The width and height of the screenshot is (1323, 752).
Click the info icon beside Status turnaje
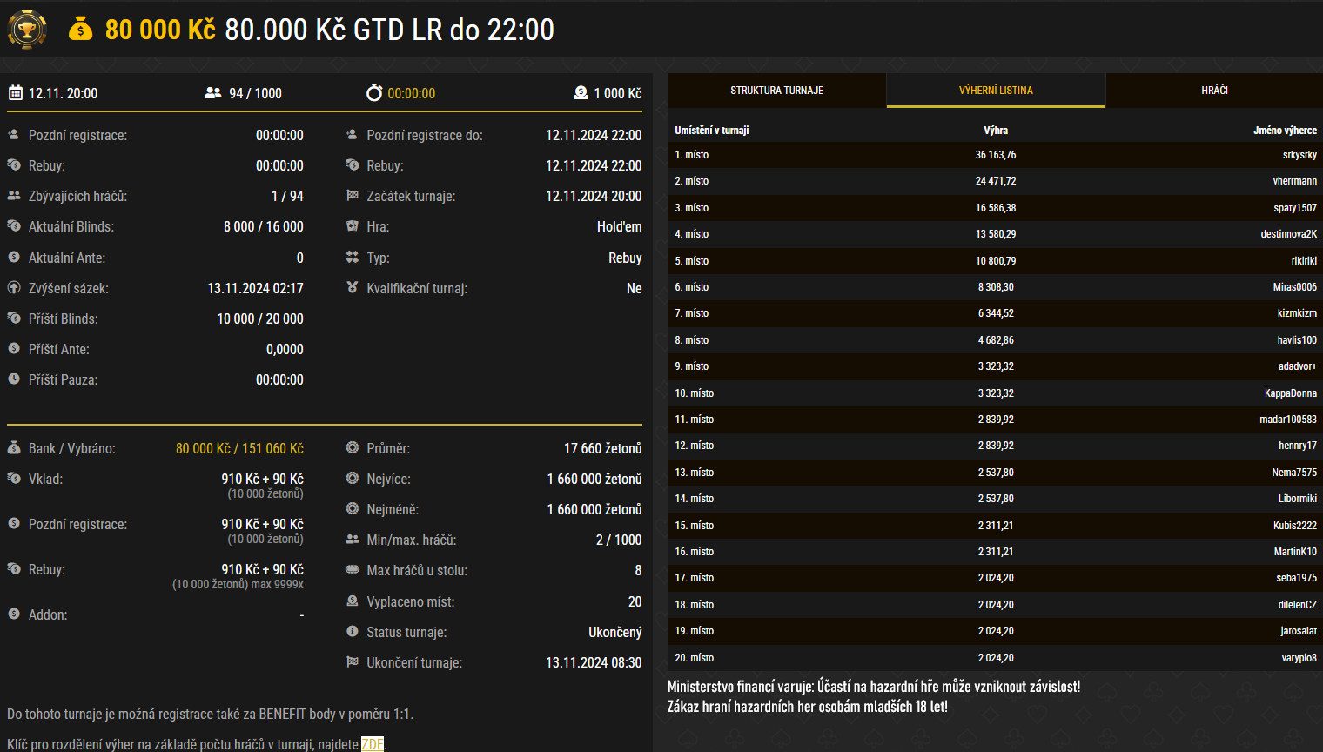tap(353, 632)
